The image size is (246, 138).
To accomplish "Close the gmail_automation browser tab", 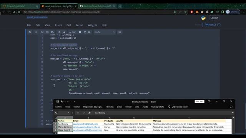I will (76, 6).
